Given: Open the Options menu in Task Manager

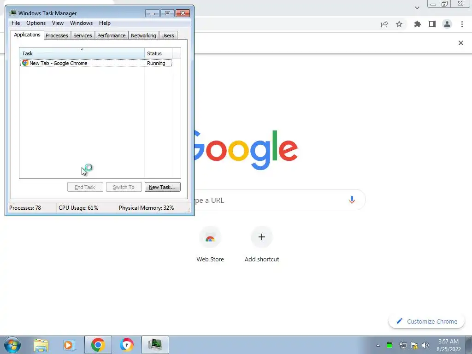Looking at the screenshot, I should coord(36,23).
